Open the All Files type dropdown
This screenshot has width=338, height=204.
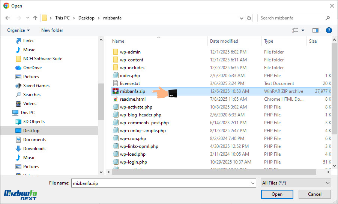point(296,183)
